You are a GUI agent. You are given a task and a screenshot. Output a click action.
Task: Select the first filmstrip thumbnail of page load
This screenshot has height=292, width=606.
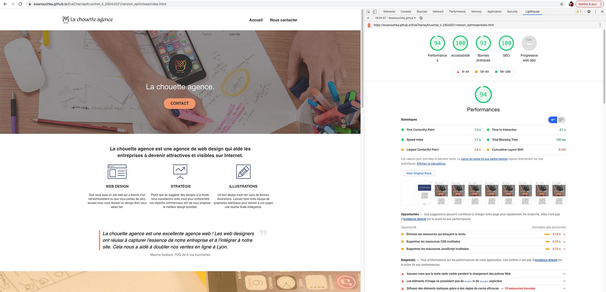point(407,193)
